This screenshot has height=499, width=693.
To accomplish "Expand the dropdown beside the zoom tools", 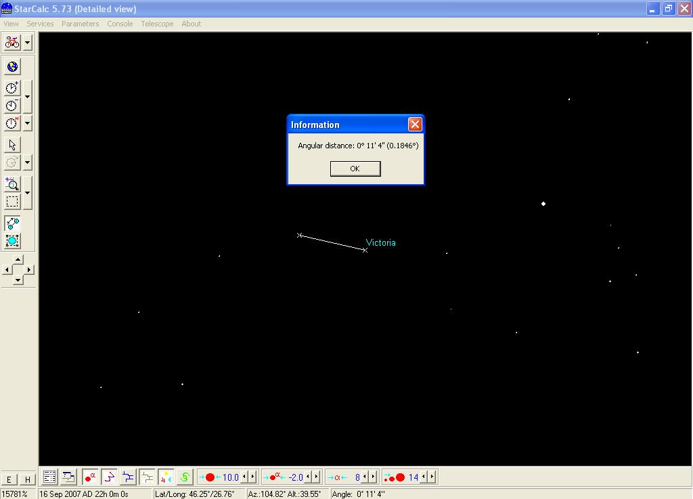I will click(27, 193).
